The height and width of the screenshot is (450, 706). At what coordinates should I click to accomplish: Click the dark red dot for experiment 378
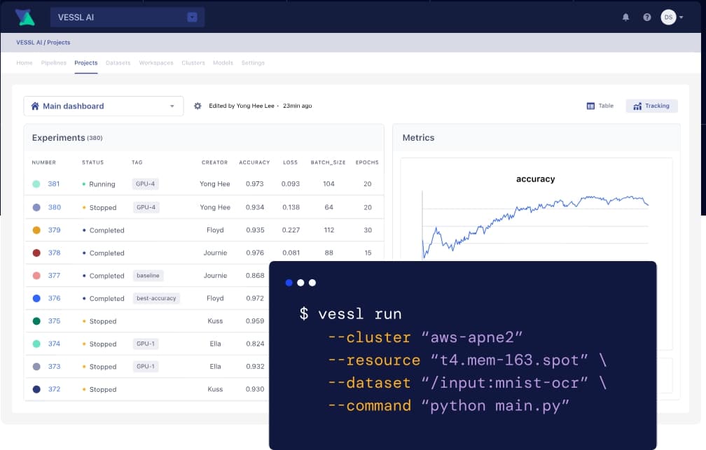36,253
